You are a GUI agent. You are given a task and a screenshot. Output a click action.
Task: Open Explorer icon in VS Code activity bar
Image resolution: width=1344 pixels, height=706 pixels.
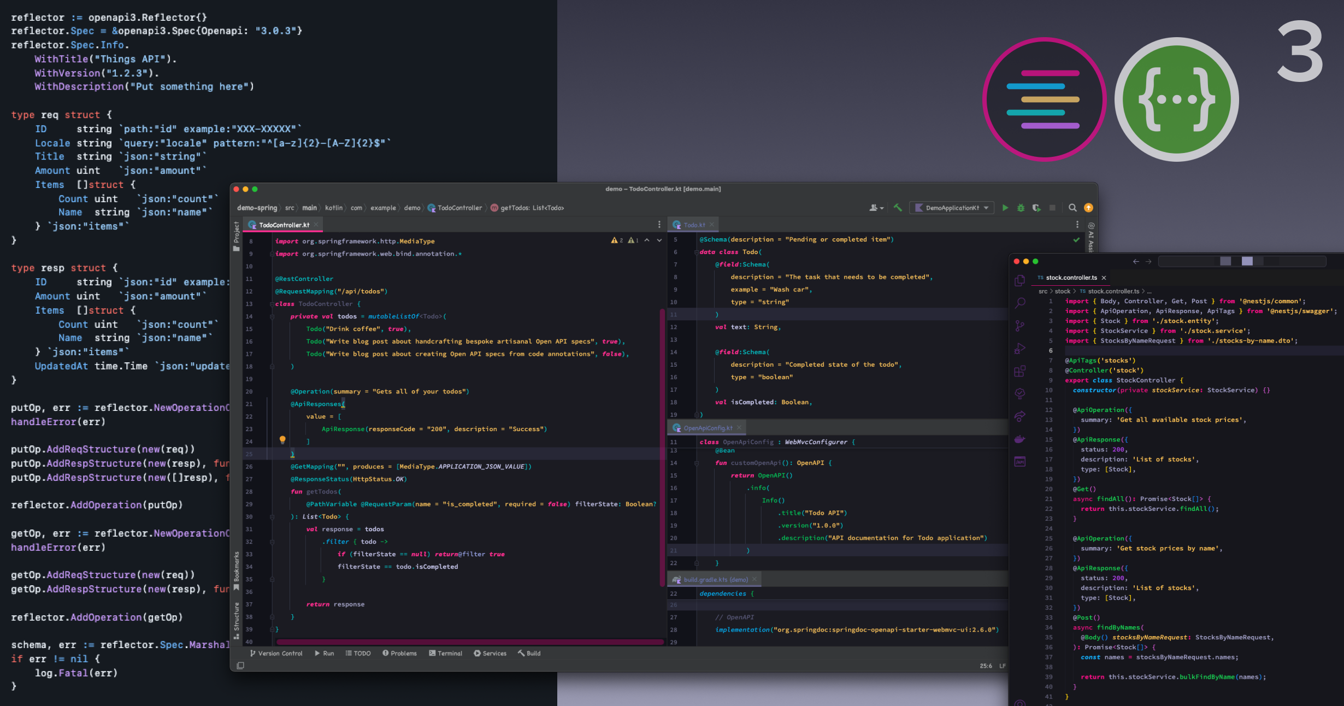[1019, 280]
